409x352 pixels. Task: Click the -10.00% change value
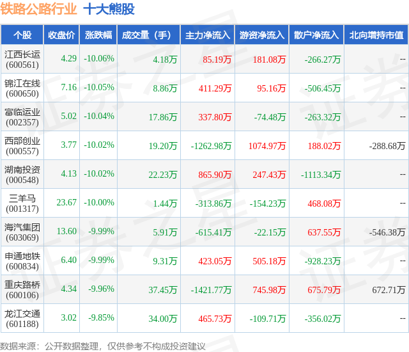tap(99, 202)
